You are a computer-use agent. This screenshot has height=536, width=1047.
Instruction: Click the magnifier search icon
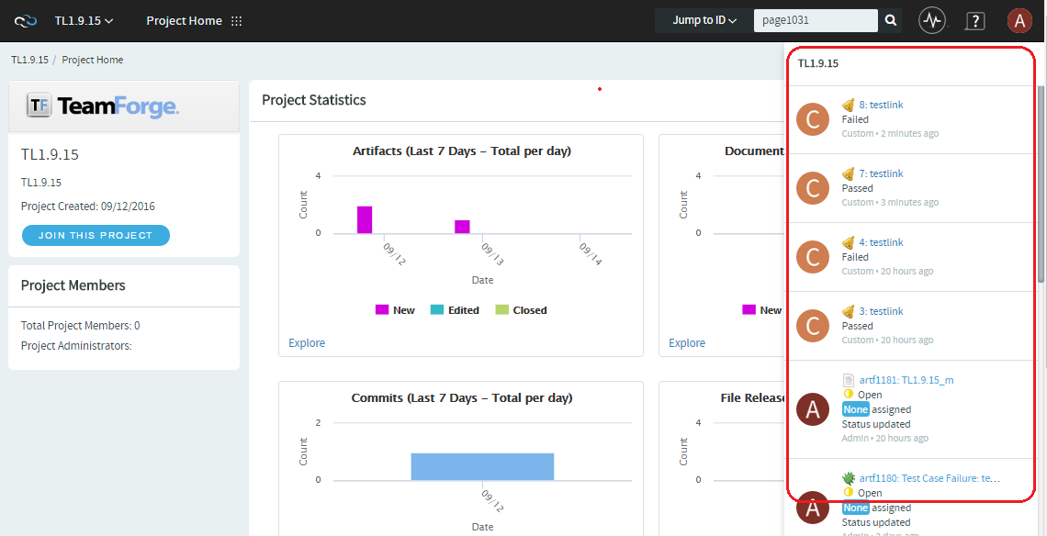[x=891, y=21]
